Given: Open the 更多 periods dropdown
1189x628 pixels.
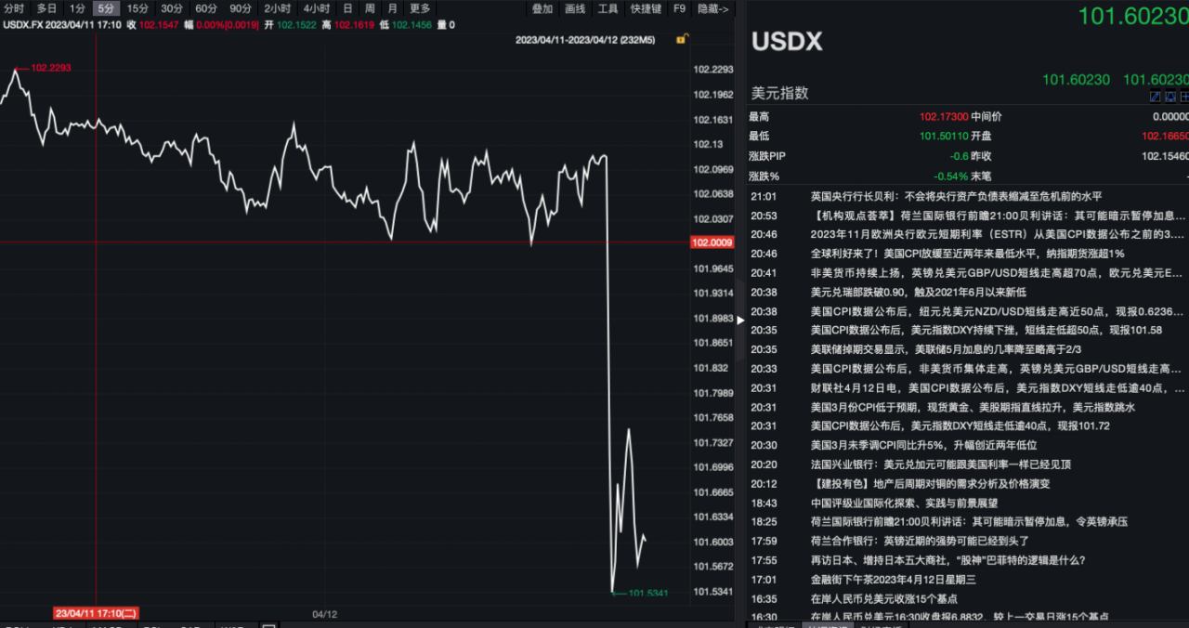Looking at the screenshot, I should coord(420,8).
